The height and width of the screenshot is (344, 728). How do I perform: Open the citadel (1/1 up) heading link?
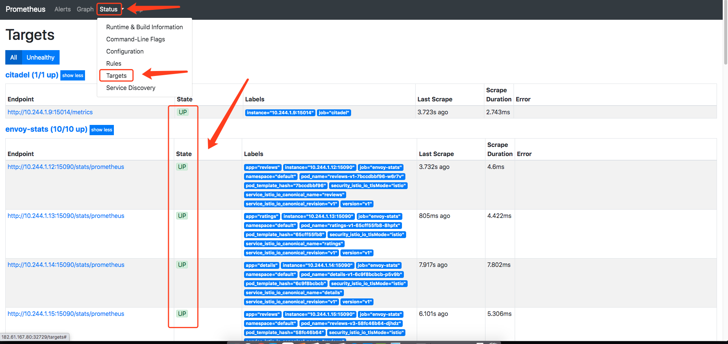coord(32,75)
